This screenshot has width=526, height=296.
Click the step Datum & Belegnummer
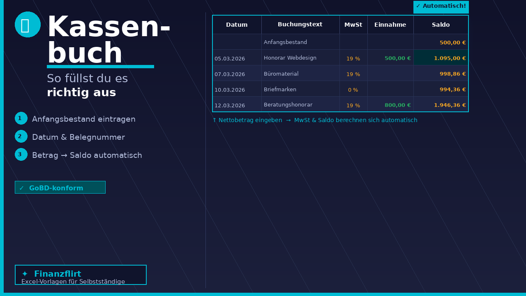[x=78, y=137]
